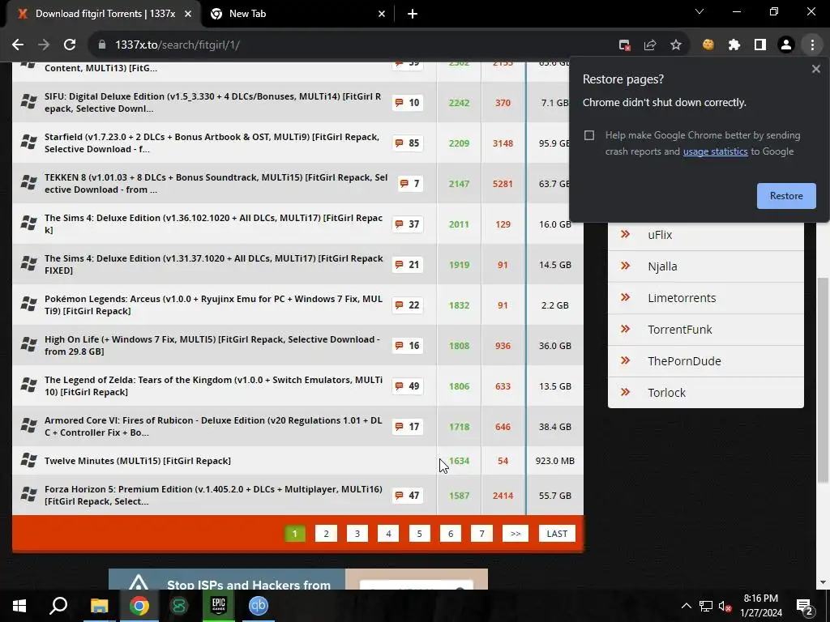The height and width of the screenshot is (622, 830).
Task: Click the cookie extension icon
Action: coord(708,45)
